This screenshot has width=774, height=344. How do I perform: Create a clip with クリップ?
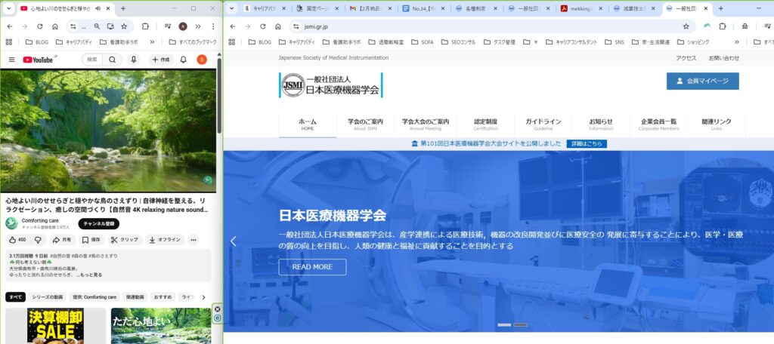[125, 240]
